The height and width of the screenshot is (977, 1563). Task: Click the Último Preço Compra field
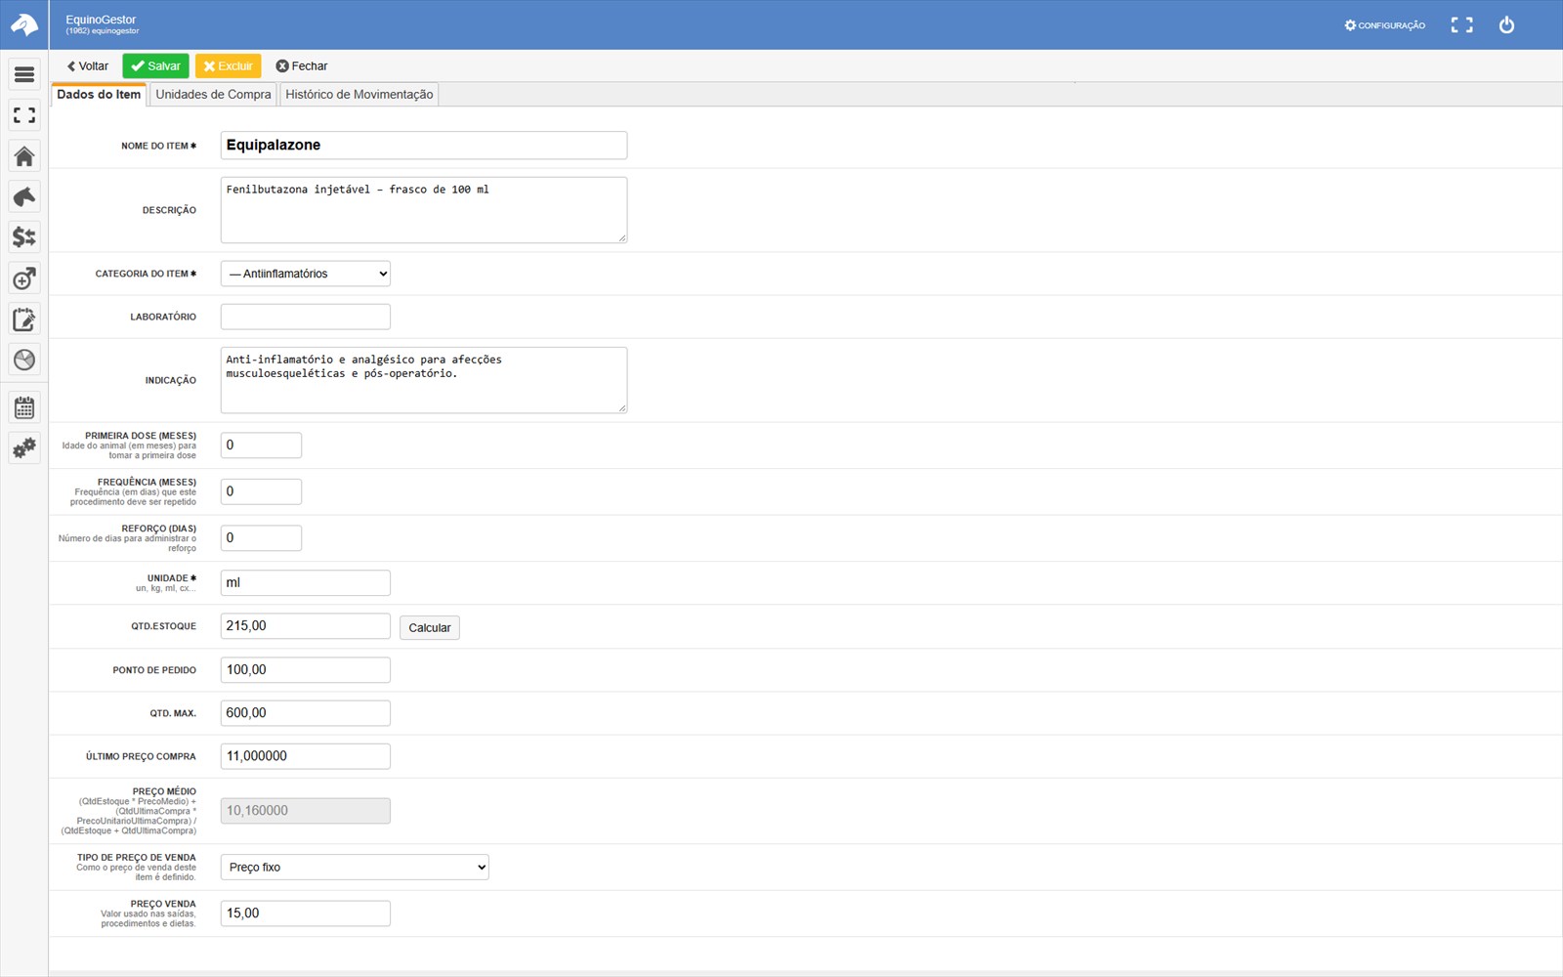point(306,756)
